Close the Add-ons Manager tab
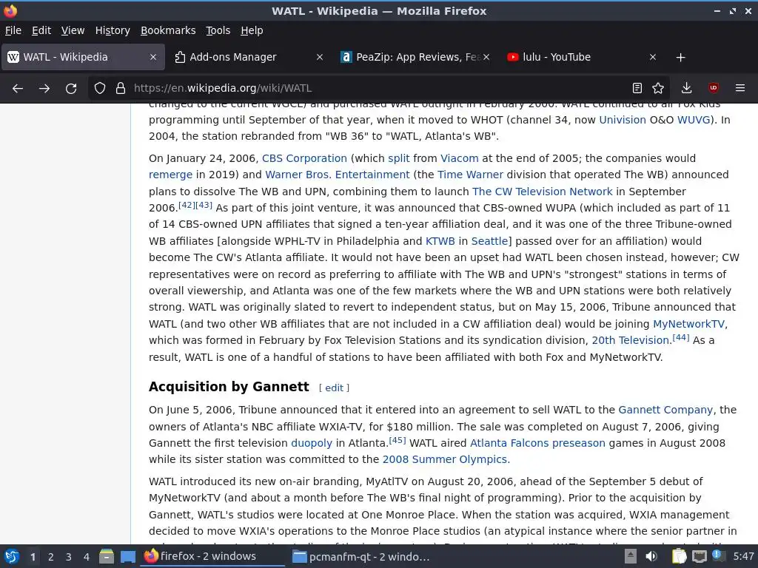758x568 pixels. tap(320, 57)
